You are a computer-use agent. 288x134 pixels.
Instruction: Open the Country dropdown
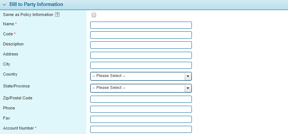141,76
